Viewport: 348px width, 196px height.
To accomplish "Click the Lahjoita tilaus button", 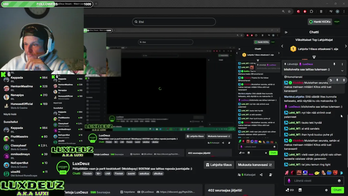I will point(219,165).
